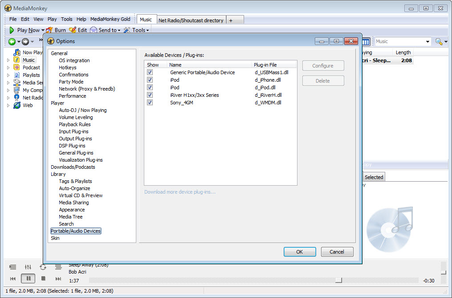Click Cancel in Options dialog
This screenshot has height=298, width=452.
337,252
